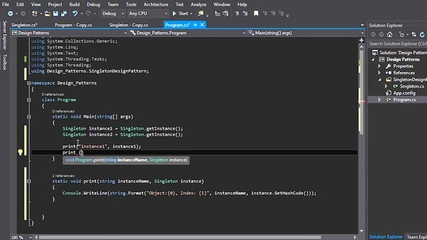This screenshot has height=240, width=427.
Task: Click the Find in Files toolbar icon
Action: point(201,13)
